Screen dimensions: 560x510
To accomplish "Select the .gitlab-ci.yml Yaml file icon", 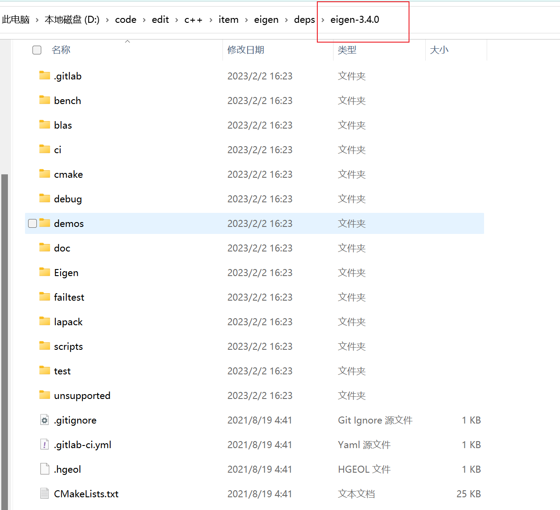I will click(44, 444).
